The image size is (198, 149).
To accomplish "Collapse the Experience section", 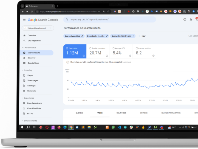I will (22, 98).
